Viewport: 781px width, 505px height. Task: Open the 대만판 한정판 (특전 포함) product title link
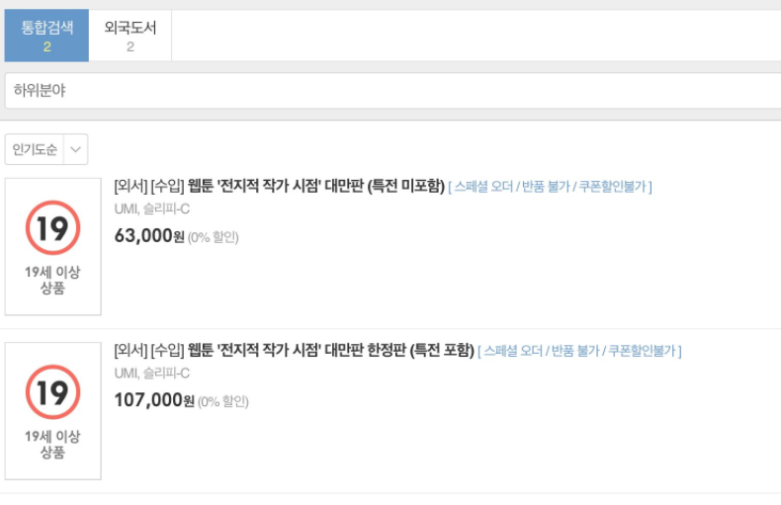(331, 351)
